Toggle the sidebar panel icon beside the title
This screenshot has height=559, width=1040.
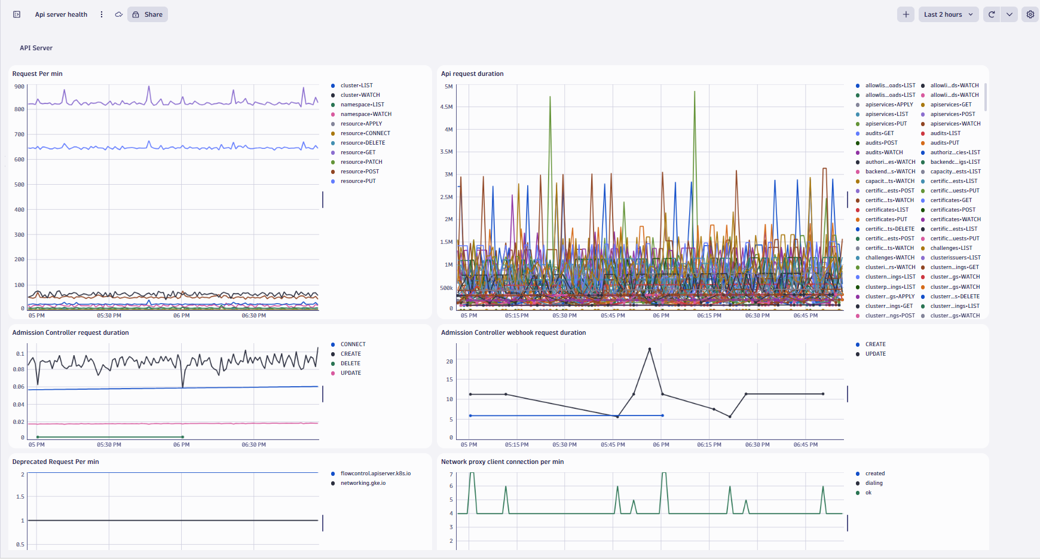click(x=17, y=14)
